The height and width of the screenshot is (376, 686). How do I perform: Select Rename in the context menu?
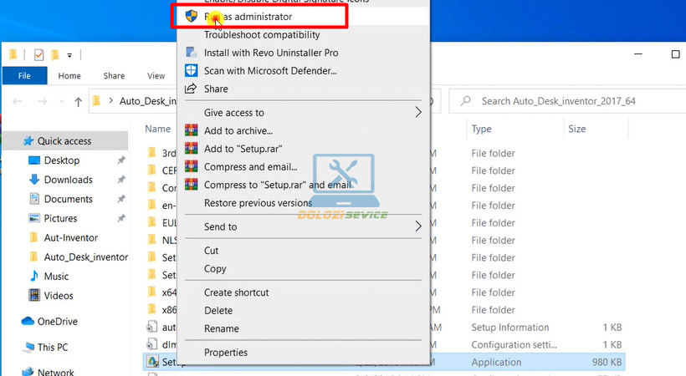(x=222, y=328)
